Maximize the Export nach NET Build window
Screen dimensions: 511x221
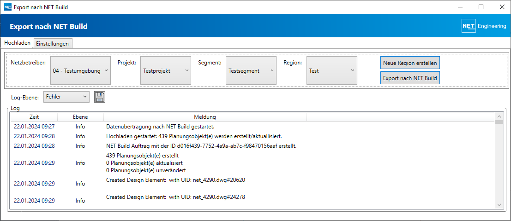click(481, 7)
